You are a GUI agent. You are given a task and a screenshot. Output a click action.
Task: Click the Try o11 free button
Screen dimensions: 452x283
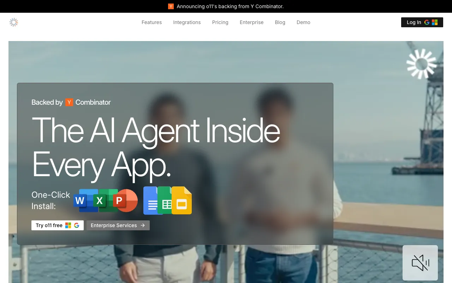coord(57,225)
